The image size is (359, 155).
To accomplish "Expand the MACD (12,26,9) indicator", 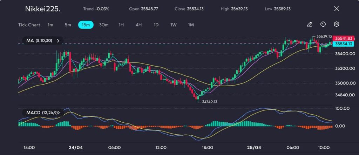I will click(x=43, y=113).
